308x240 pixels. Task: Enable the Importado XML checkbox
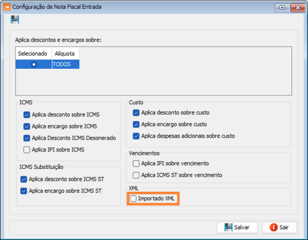[x=133, y=199]
